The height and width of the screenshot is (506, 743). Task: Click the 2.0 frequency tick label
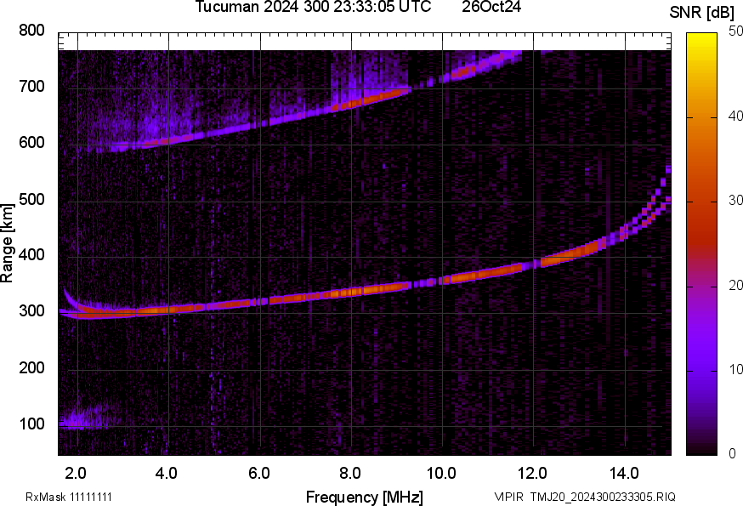coord(77,472)
